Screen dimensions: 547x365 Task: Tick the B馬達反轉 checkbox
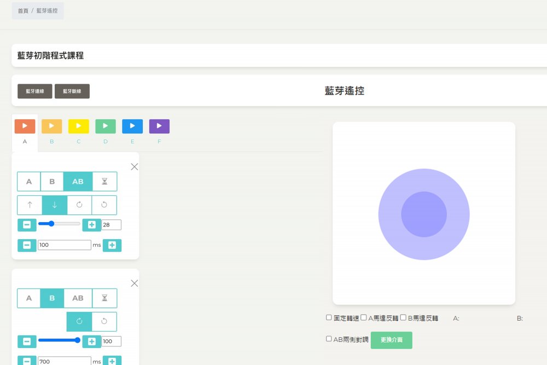(x=403, y=317)
